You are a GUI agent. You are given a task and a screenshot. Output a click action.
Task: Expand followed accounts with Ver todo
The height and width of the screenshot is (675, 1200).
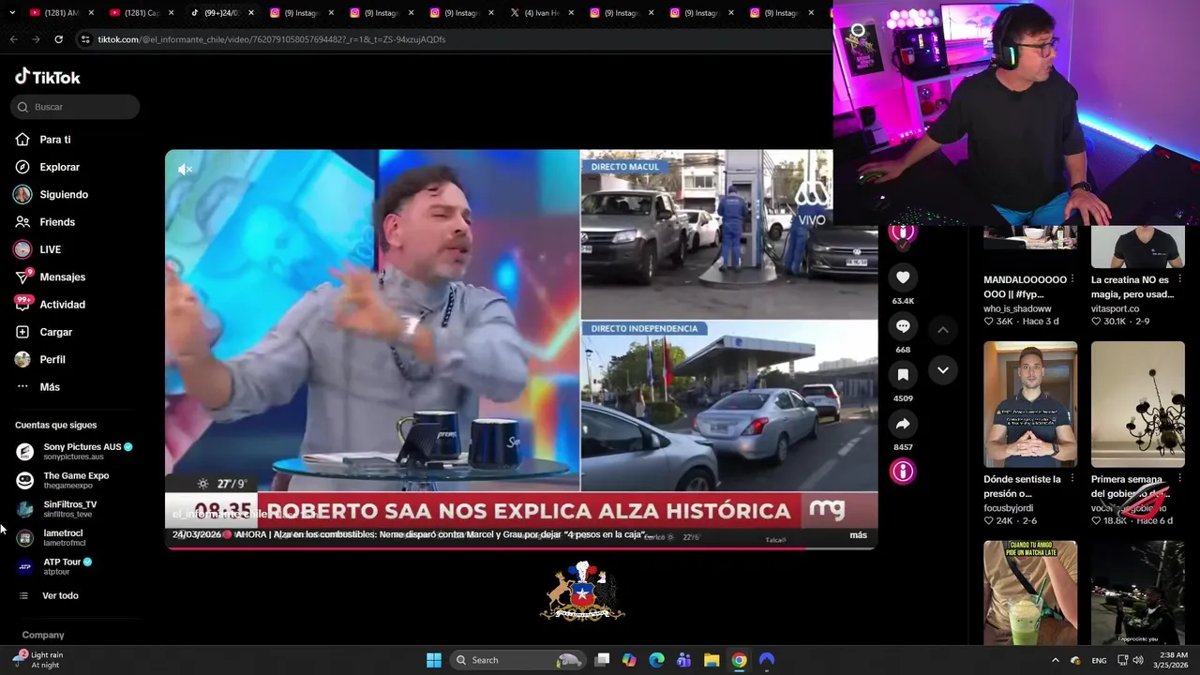tap(49, 595)
